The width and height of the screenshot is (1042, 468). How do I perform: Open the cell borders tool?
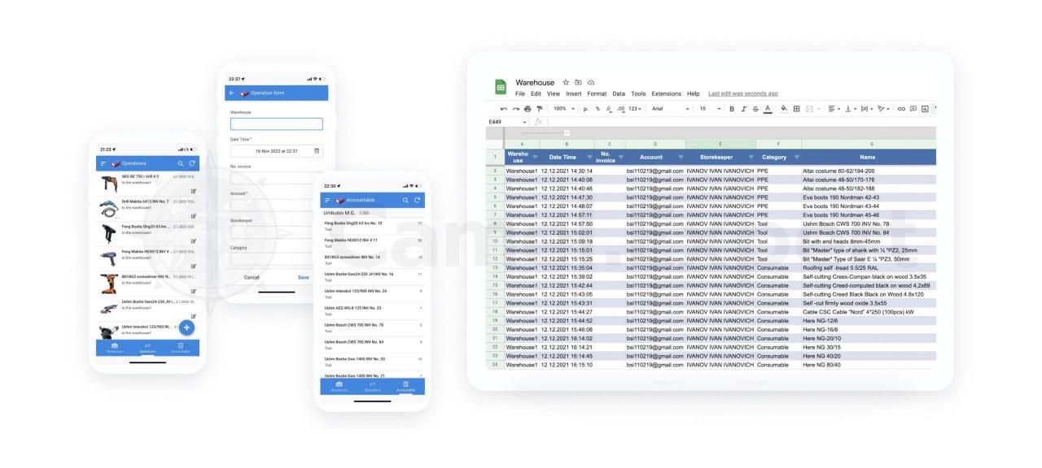[796, 109]
